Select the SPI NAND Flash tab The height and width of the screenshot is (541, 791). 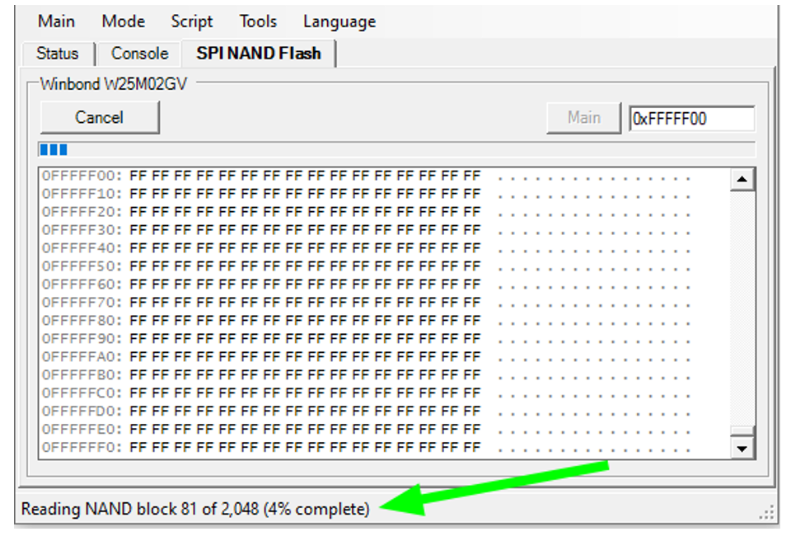coord(258,54)
